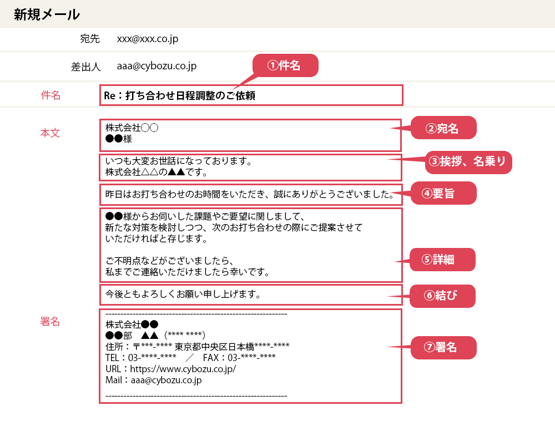Image resolution: width=555 pixels, height=426 pixels.
Task: Click the recipient address xxx@xxx.co.jp field
Action: [x=148, y=39]
